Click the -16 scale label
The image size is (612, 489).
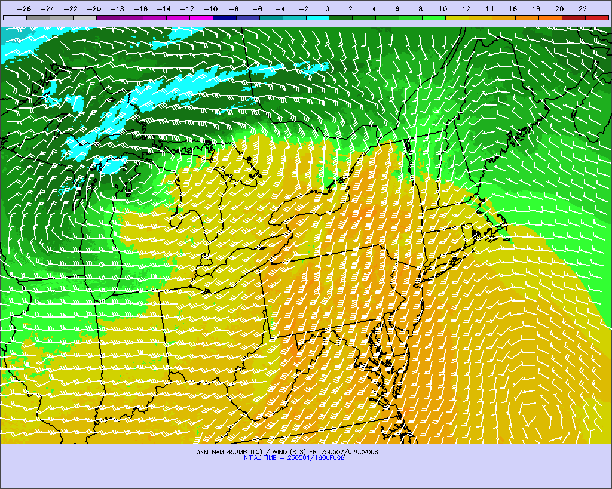140,8
